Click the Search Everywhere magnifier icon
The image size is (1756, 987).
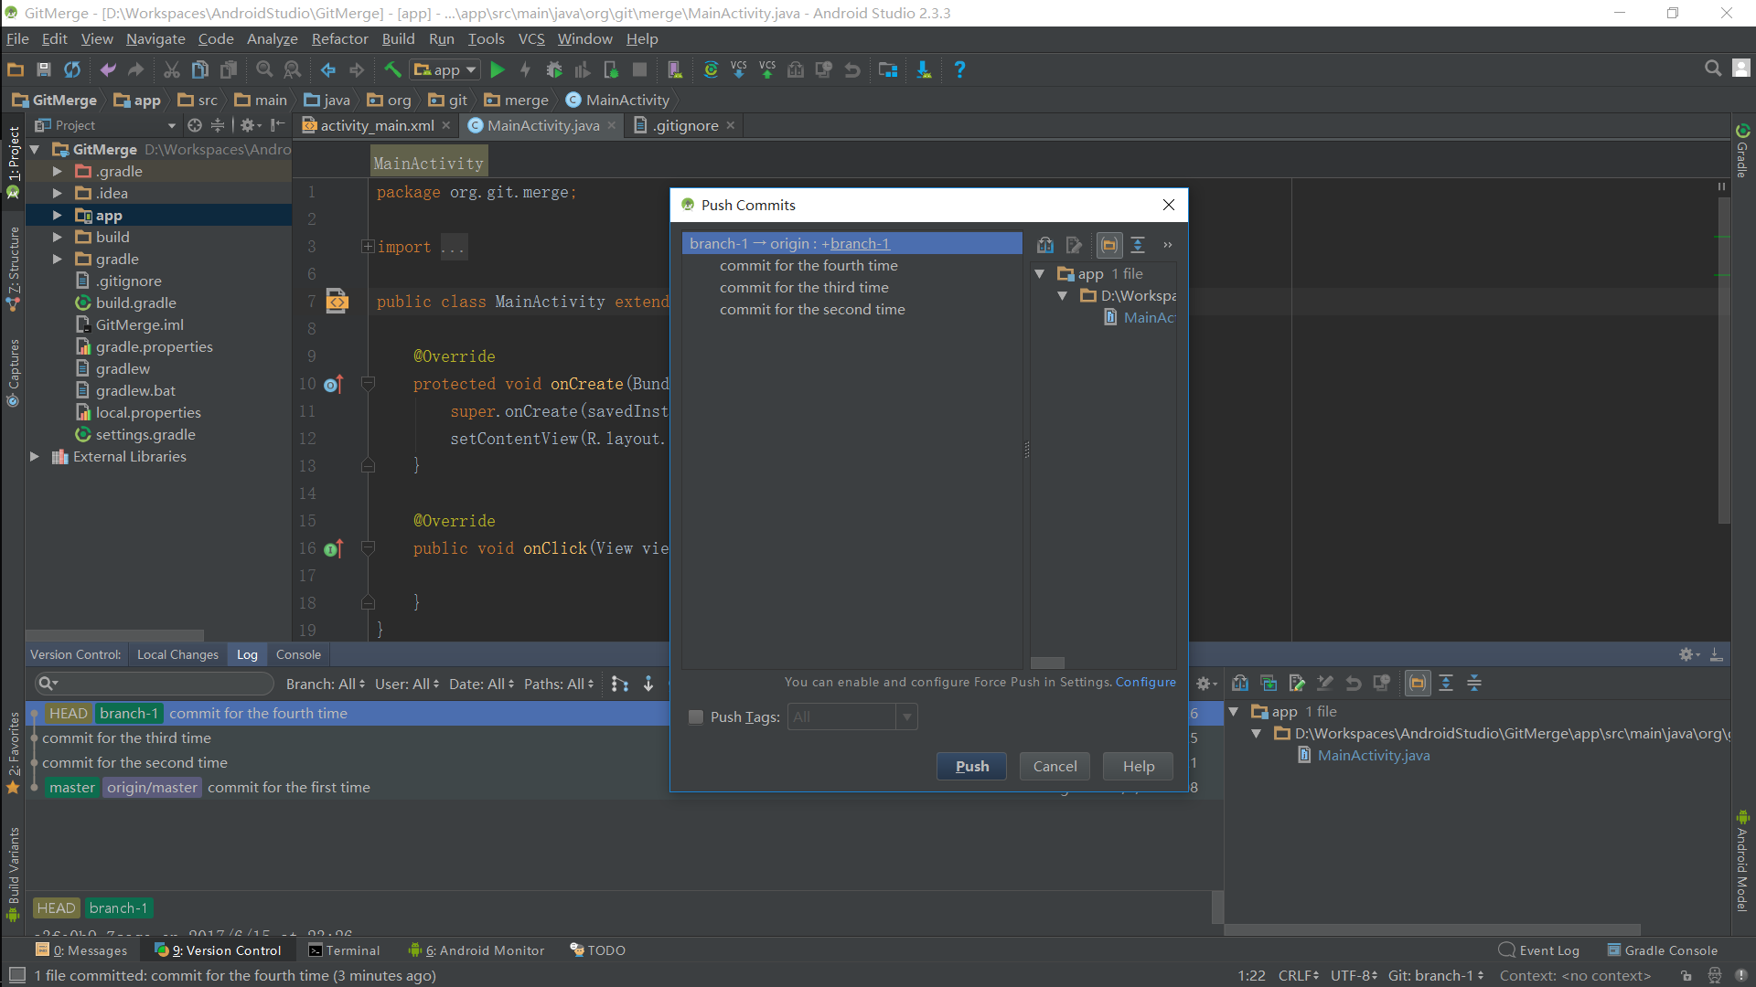(x=1713, y=69)
